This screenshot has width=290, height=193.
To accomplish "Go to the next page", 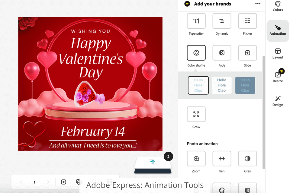I will pos(48,182).
